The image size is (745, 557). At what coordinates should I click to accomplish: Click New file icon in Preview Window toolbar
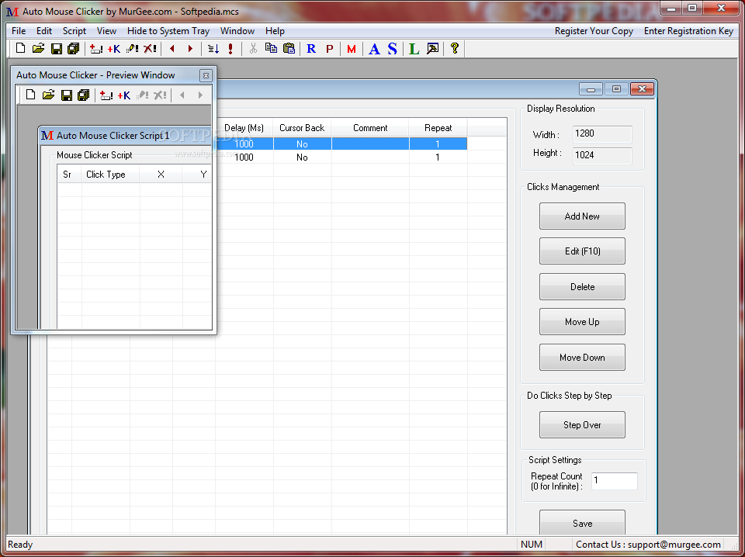click(30, 95)
